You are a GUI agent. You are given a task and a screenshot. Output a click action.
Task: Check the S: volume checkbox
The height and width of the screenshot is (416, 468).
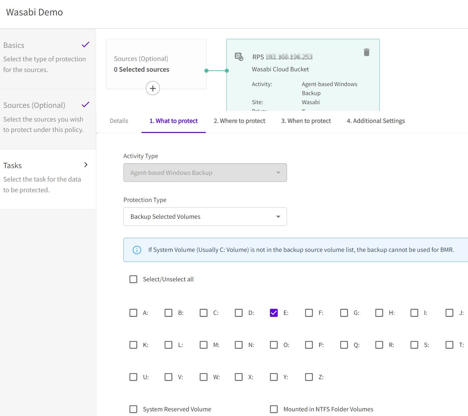point(414,345)
